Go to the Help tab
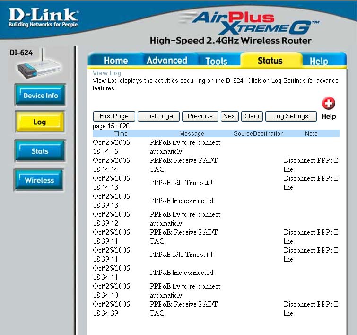This screenshot has width=357, height=335. click(x=319, y=61)
